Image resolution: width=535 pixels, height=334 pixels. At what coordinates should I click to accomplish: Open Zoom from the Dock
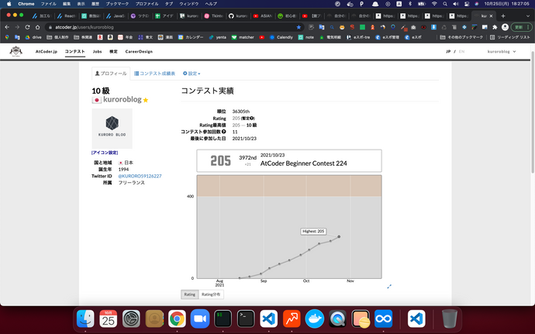200,319
